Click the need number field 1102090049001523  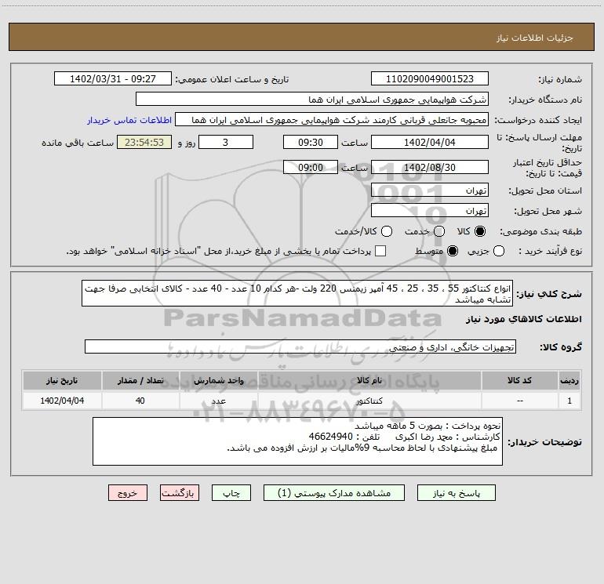(430, 79)
